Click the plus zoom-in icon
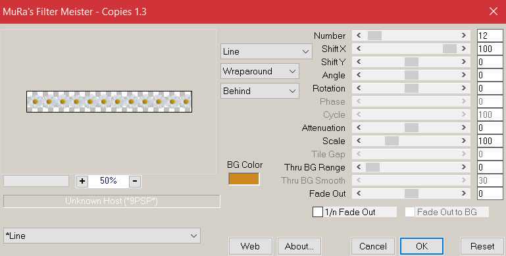The image size is (506, 256). pyautogui.click(x=82, y=181)
